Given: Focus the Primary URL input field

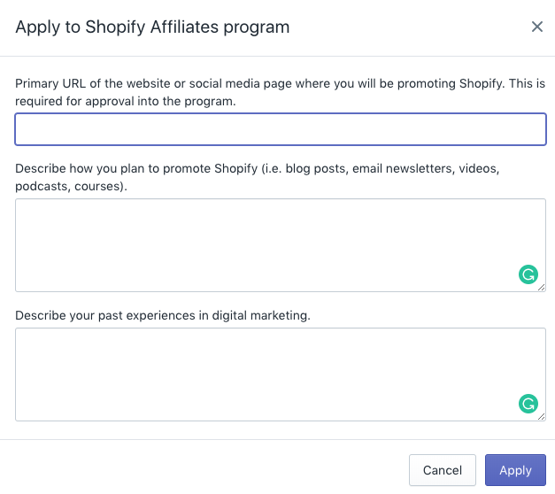Looking at the screenshot, I should (280, 129).
